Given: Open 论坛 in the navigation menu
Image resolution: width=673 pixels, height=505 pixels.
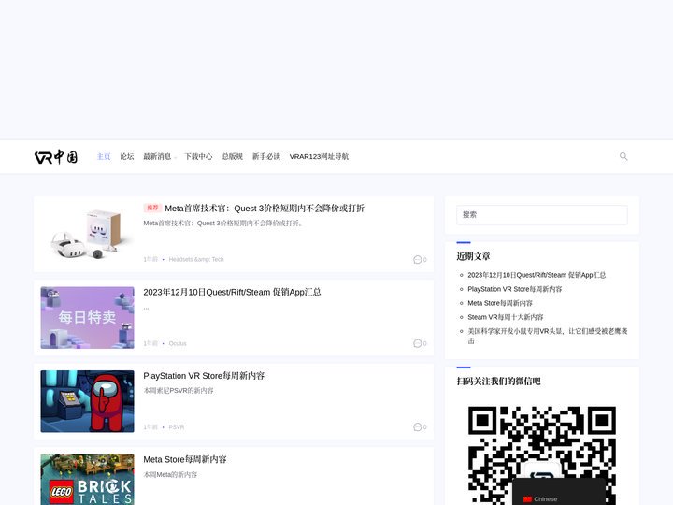Looking at the screenshot, I should tap(126, 156).
